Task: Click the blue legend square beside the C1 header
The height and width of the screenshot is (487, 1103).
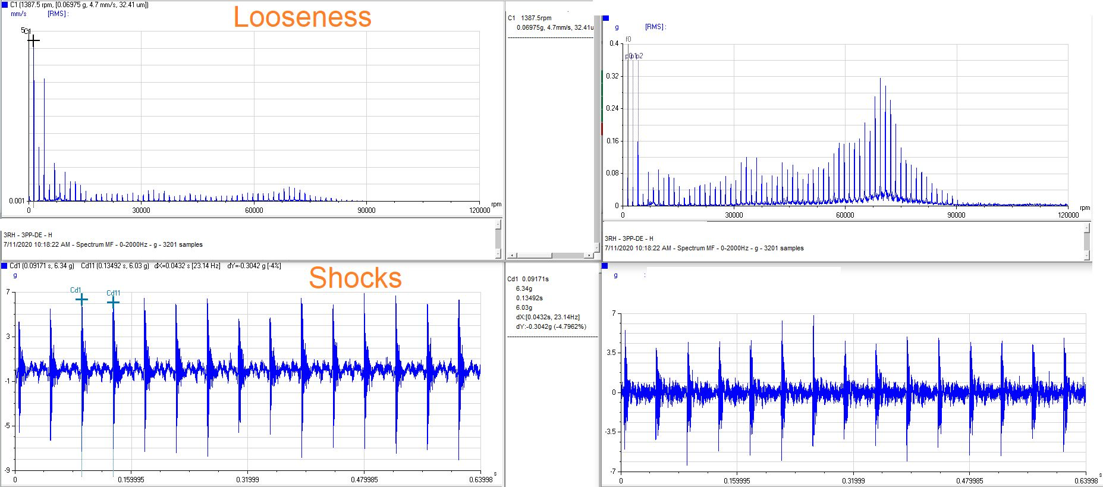Action: tap(5, 5)
